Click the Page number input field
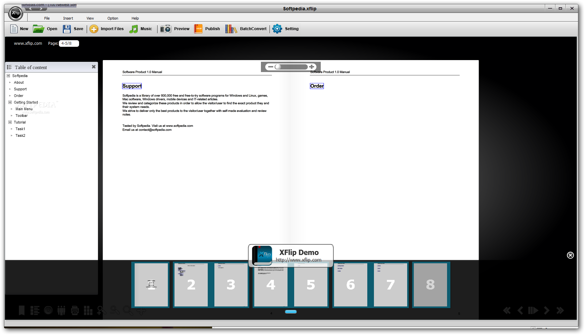 tap(69, 43)
